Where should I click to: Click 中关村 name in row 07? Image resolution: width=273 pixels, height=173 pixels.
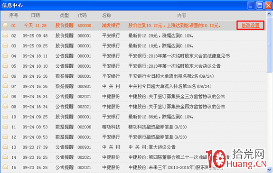111,86
